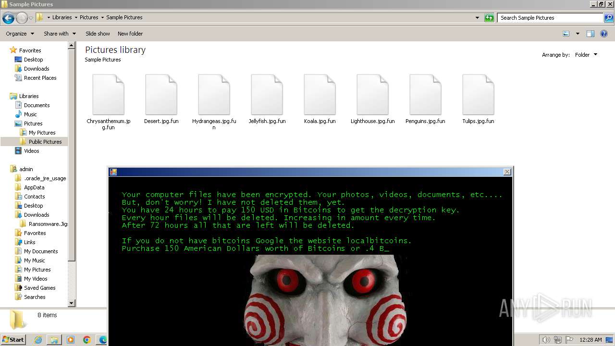Screen dimensions: 615x346
Task: Open Contacts folder in tree
Action: pyautogui.click(x=34, y=197)
